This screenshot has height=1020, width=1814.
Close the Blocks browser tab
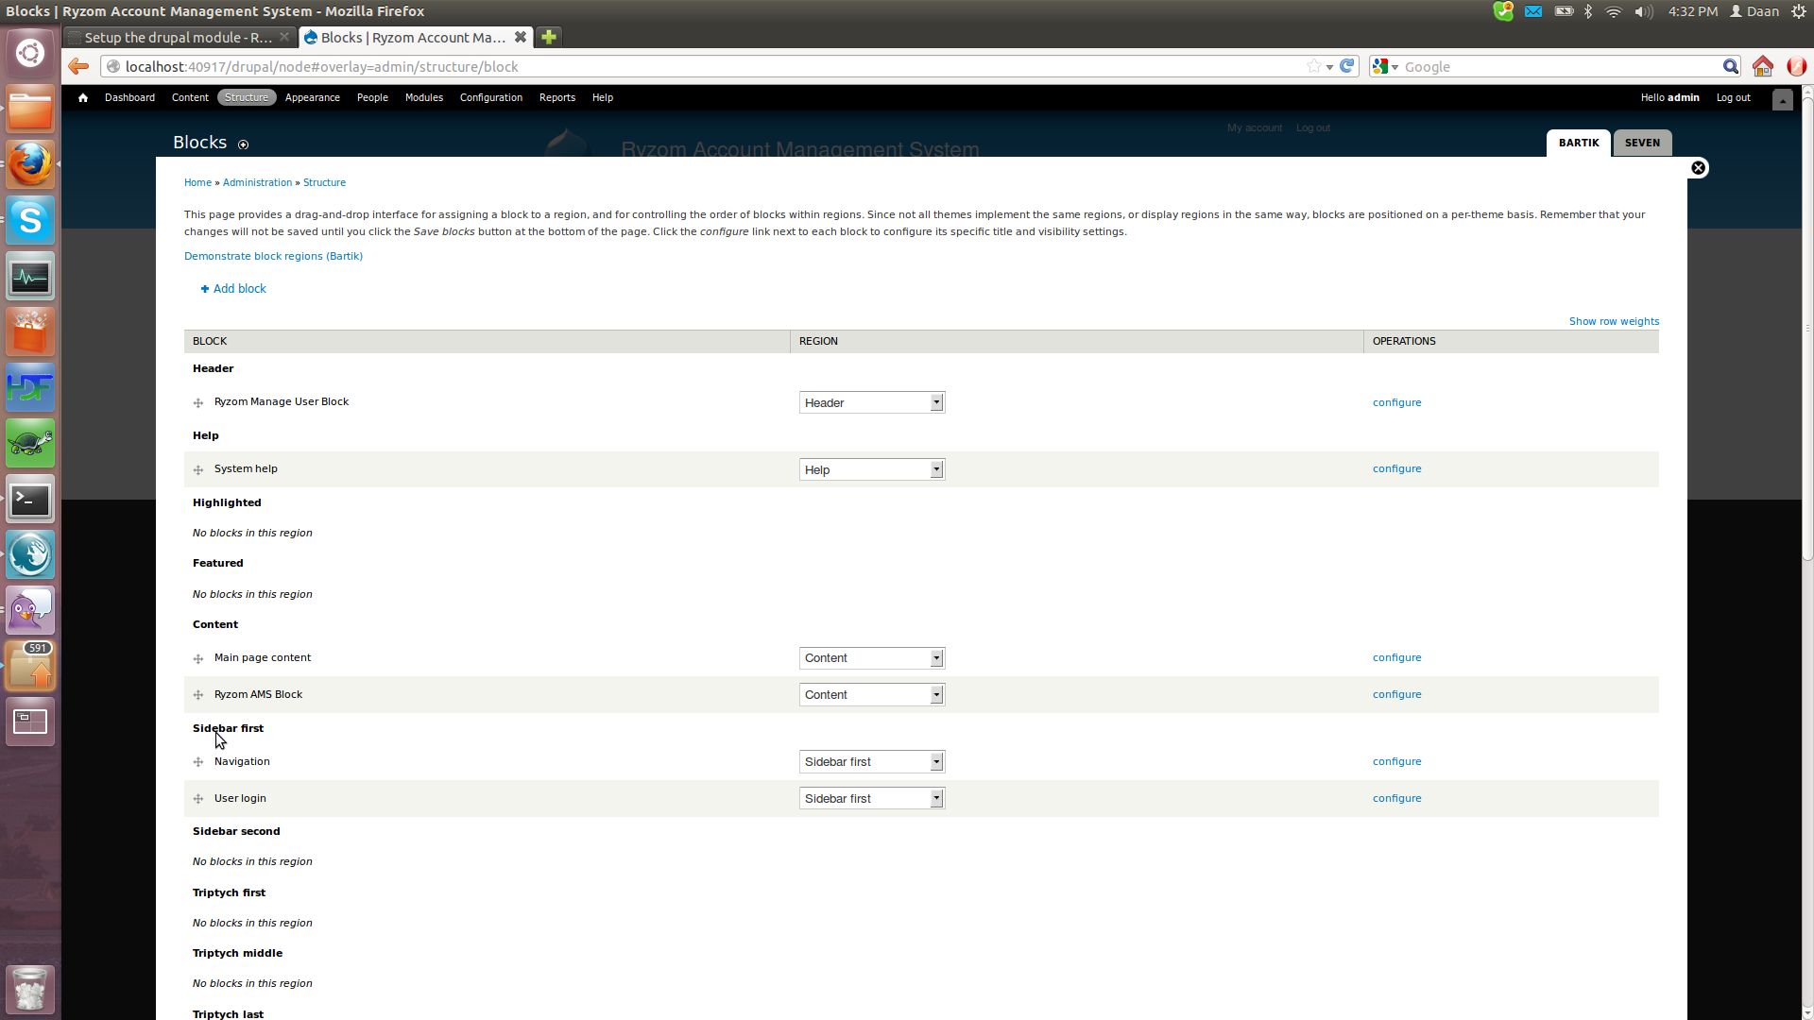[x=520, y=37]
